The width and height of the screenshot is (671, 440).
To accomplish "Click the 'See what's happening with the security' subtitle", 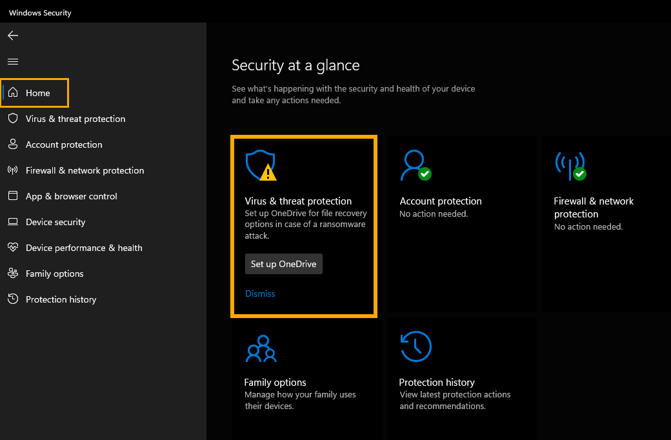I will pyautogui.click(x=354, y=95).
